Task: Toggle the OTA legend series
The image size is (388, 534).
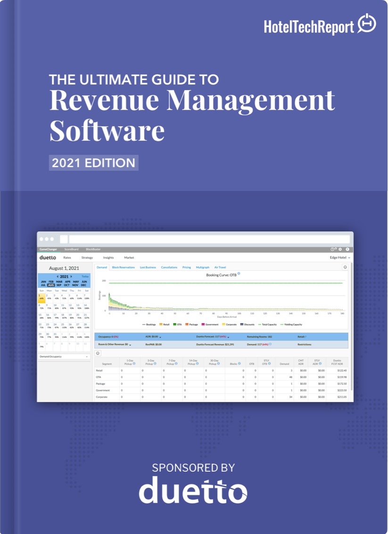Action: click(x=177, y=325)
